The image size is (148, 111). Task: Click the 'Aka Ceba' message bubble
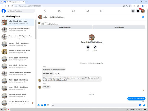click(46, 87)
